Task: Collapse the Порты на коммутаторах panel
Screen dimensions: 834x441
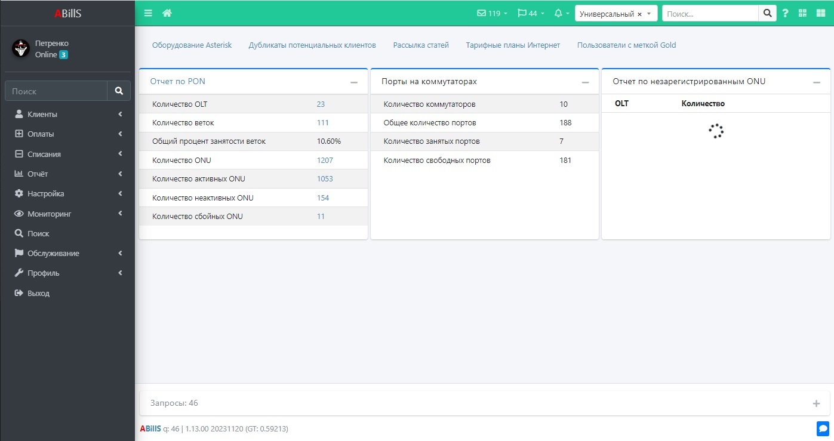Action: coord(585,82)
